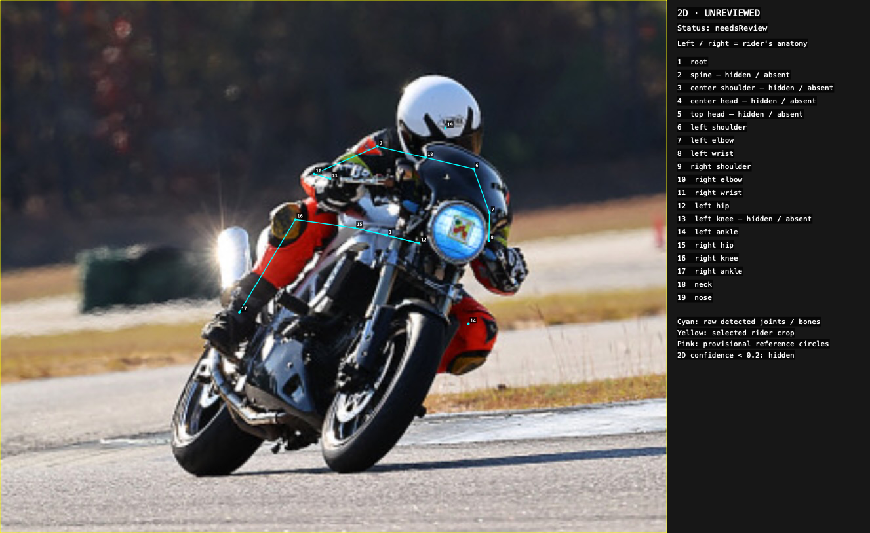Image resolution: width=870 pixels, height=533 pixels.
Task: Select the "center head — hidden / absent" row
Action: point(747,101)
